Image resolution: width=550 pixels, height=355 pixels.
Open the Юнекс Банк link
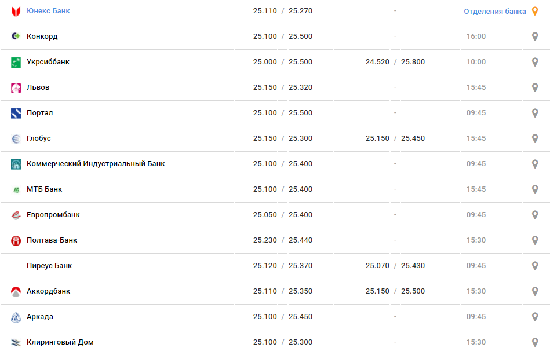48,11
